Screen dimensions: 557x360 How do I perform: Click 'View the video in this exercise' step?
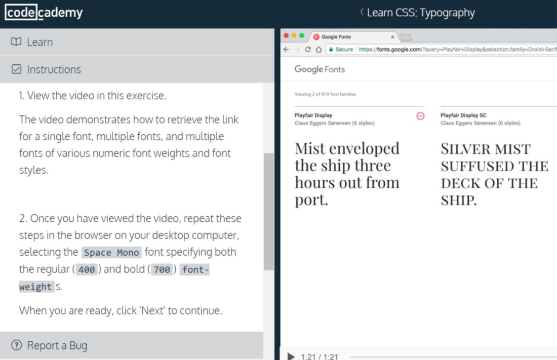tap(93, 96)
